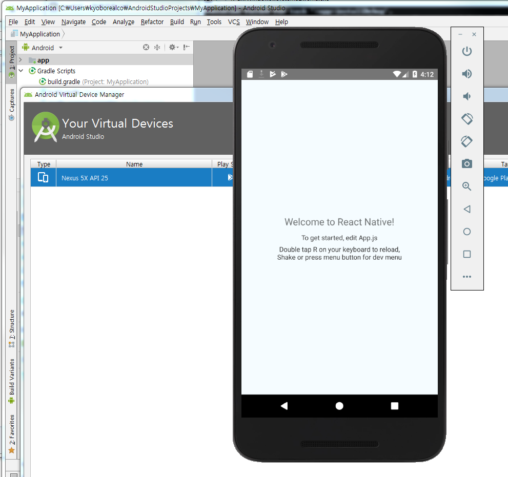The image size is (508, 477).
Task: Click emulator toolbar Back triangle
Action: point(467,209)
